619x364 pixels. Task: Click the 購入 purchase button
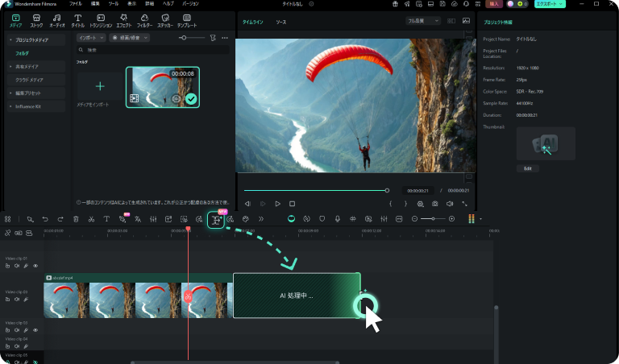coord(494,4)
